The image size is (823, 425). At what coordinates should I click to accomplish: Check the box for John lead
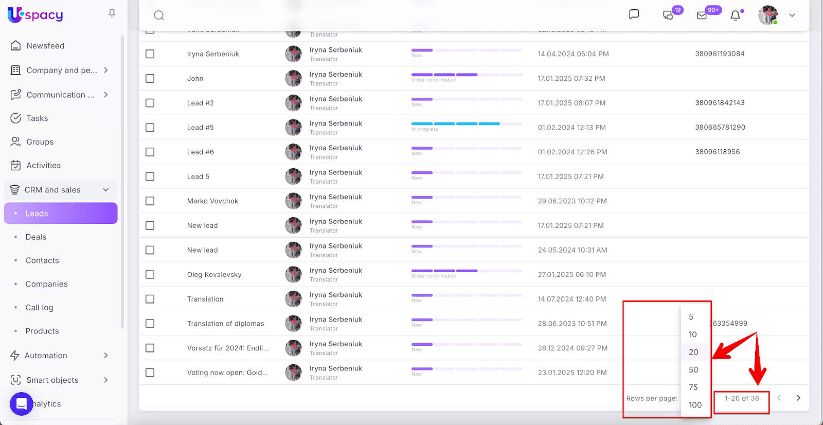tap(150, 79)
